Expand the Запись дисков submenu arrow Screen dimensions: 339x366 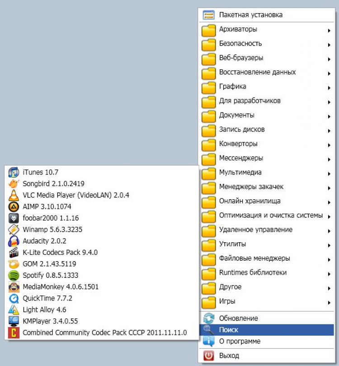tap(329, 131)
